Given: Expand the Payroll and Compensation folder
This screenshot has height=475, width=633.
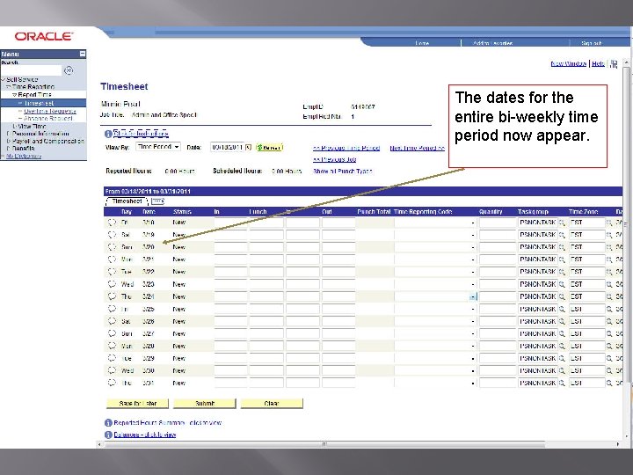Looking at the screenshot, I should tap(9, 142).
